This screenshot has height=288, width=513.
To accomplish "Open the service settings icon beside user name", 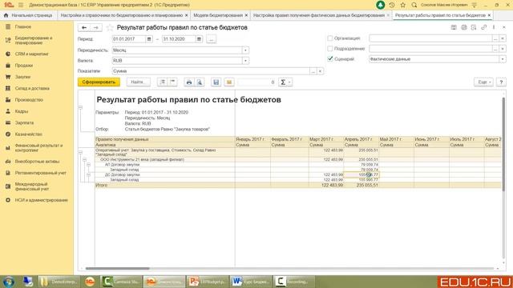I will [x=475, y=5].
